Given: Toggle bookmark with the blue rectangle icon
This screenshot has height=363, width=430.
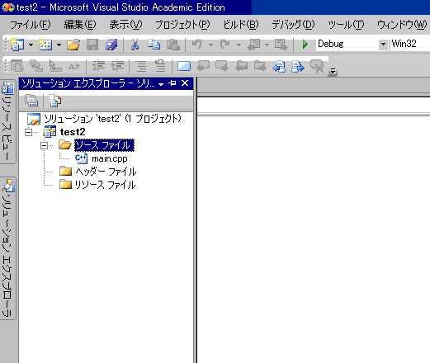Looking at the screenshot, I should pos(184,66).
